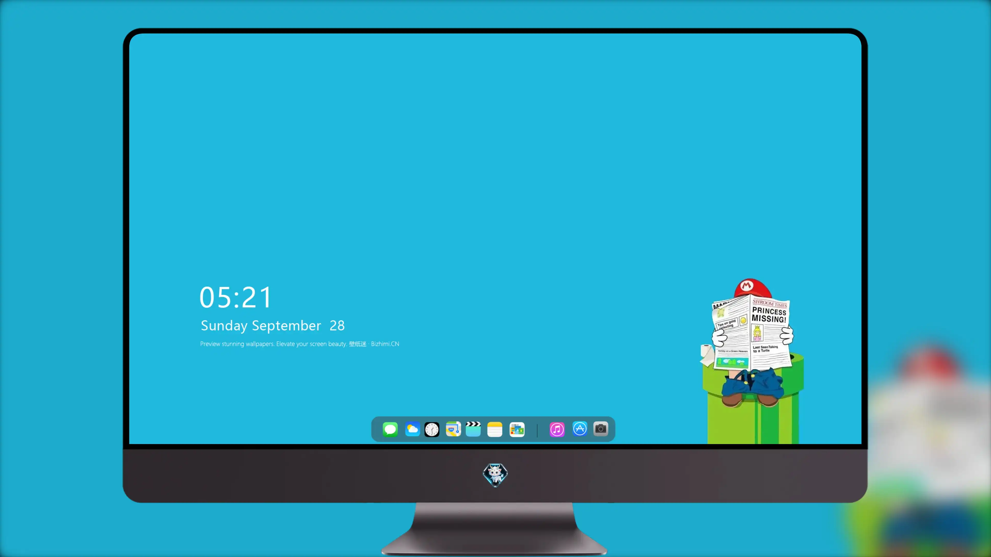
Task: Open the Camera app in the dock
Action: pos(601,429)
